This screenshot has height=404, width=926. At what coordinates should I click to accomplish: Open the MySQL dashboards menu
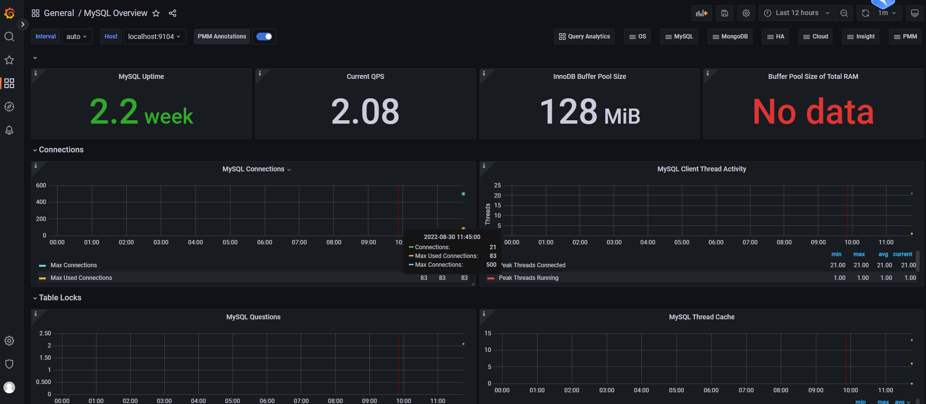[x=679, y=37]
